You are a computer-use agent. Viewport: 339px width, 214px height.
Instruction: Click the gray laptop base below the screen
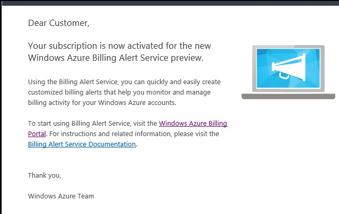(x=289, y=96)
